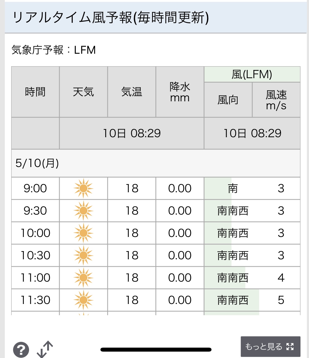Click the 11:00 time cell
This screenshot has width=309, height=358.
[x=35, y=278]
